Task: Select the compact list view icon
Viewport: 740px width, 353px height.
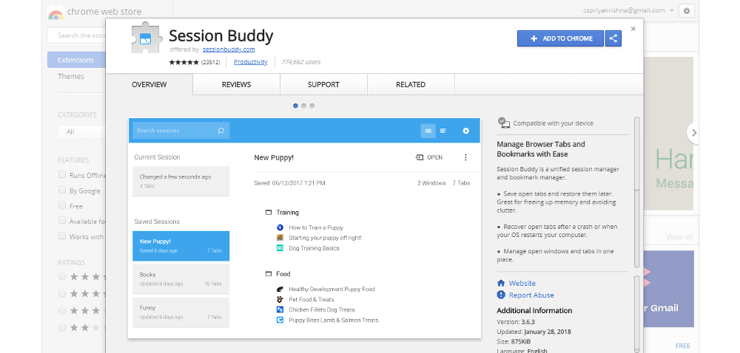Action: (x=428, y=131)
